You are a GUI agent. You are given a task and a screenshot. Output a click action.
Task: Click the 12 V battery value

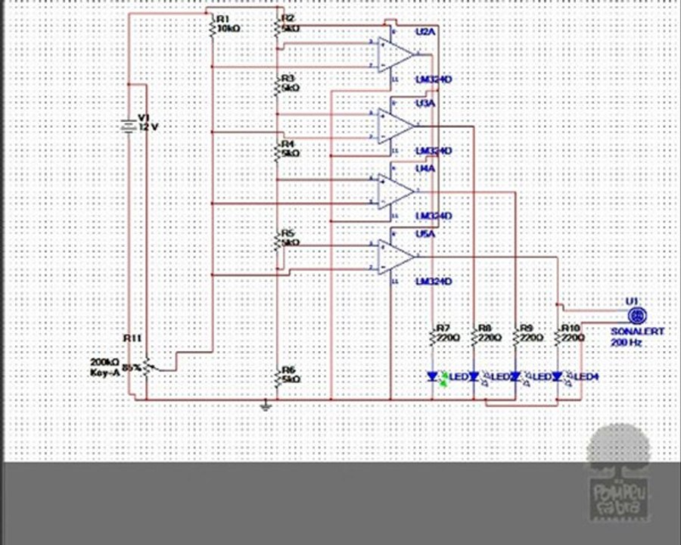148,127
